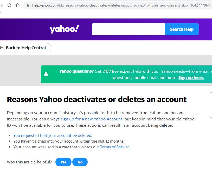Click the article title about deactivated accounts
The width and height of the screenshot is (212, 171).
(x=97, y=100)
